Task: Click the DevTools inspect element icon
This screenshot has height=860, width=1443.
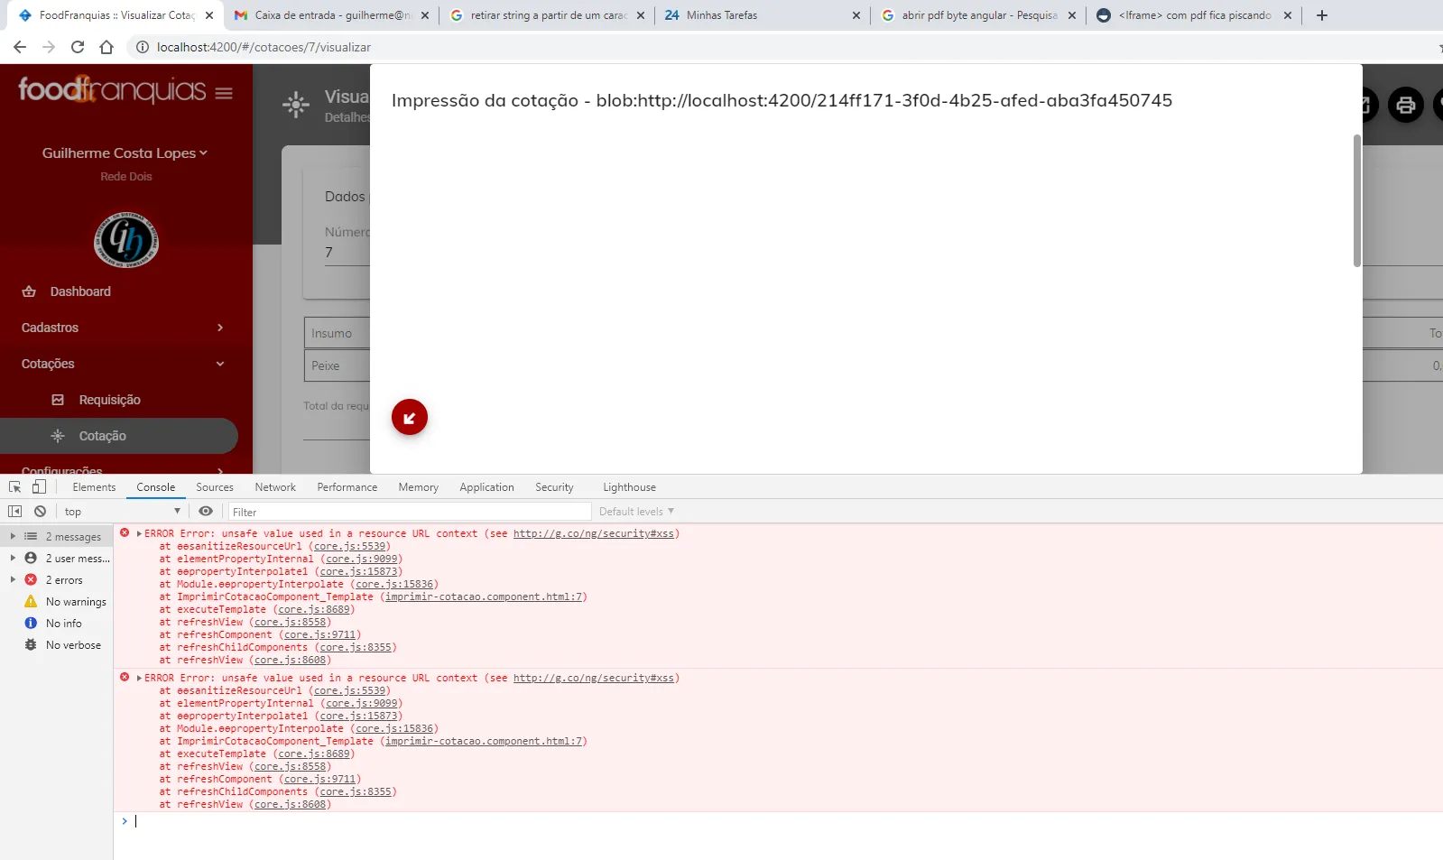Action: (14, 486)
